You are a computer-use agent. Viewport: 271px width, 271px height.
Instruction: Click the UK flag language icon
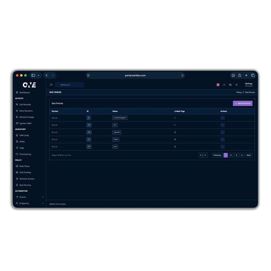click(x=218, y=85)
